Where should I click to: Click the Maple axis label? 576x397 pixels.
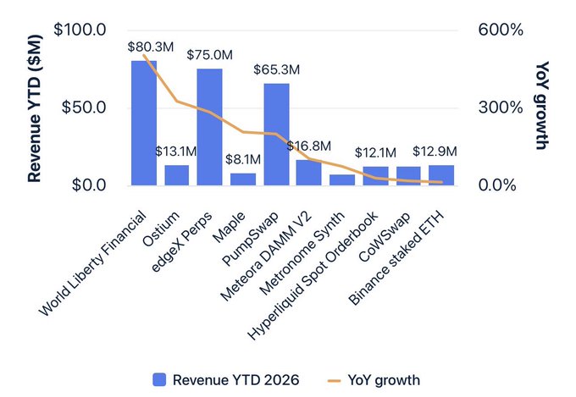point(229,228)
